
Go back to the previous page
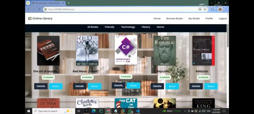coord(28,9)
